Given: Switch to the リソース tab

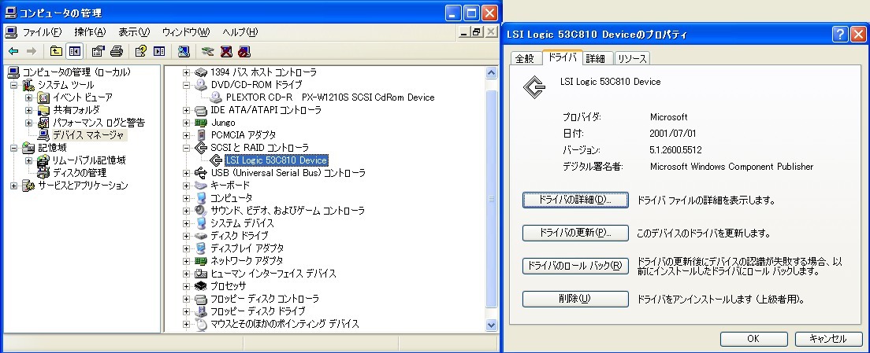Looking at the screenshot, I should 632,58.
